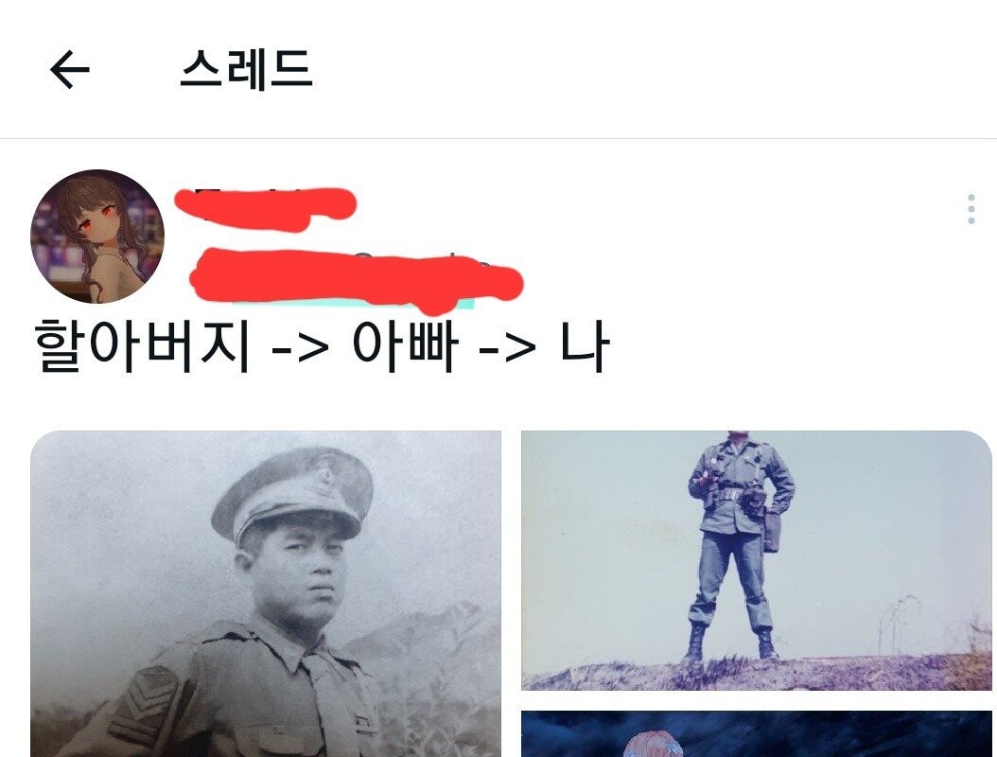
Task: Tap the 스레드 thread header title
Action: point(246,69)
